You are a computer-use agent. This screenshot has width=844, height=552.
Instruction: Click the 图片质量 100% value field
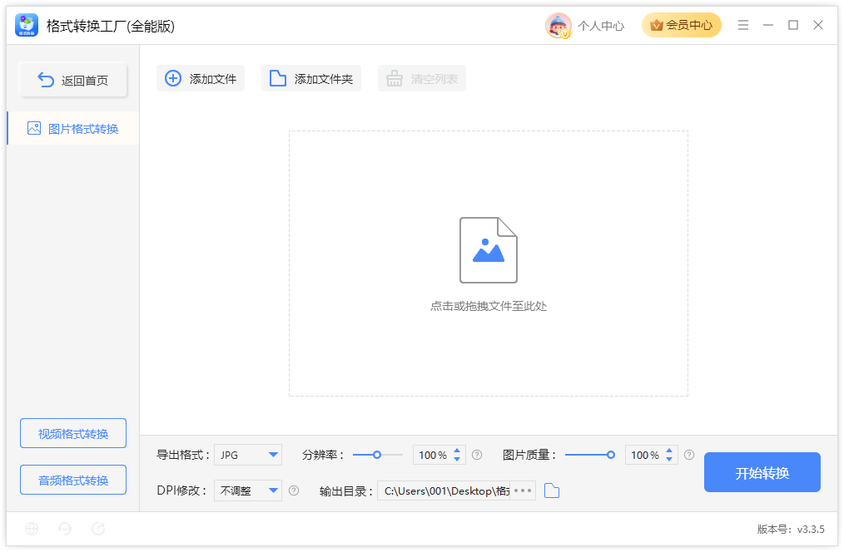pos(644,456)
